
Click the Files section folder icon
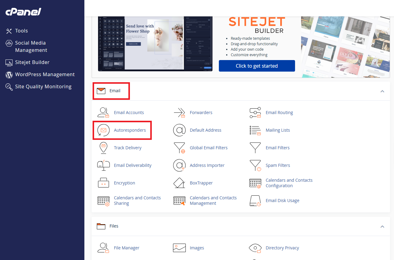(x=101, y=226)
